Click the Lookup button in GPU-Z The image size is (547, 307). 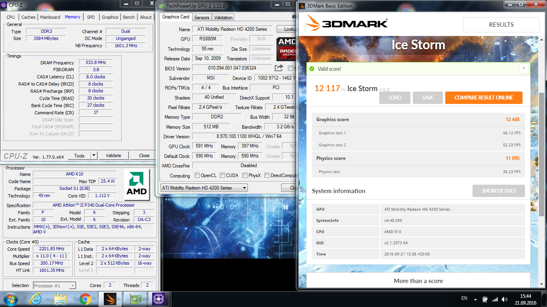tap(287, 29)
